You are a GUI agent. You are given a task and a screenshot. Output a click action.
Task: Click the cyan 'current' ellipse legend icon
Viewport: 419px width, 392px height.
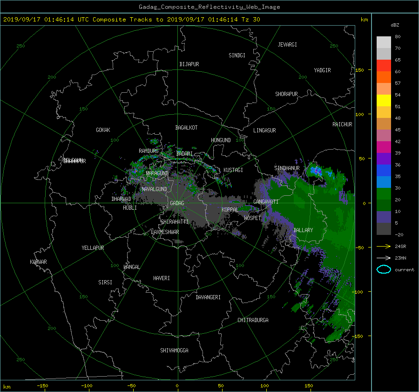pyautogui.click(x=384, y=269)
